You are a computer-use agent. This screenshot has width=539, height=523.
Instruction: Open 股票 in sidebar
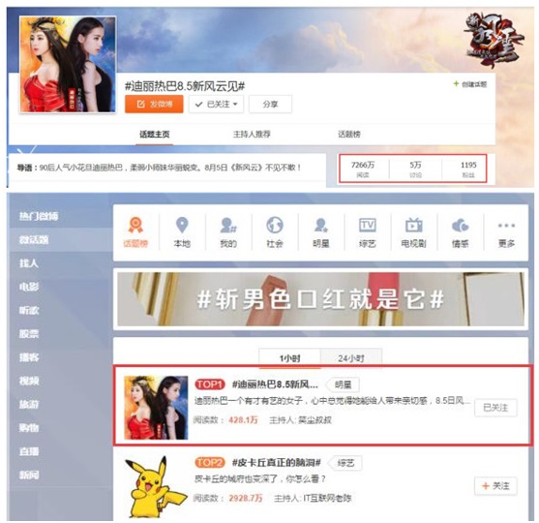[x=29, y=334]
